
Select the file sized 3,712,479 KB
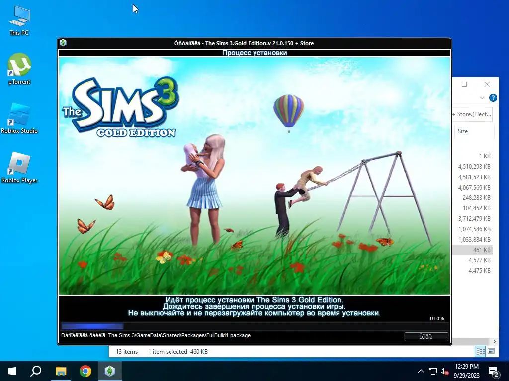473,218
